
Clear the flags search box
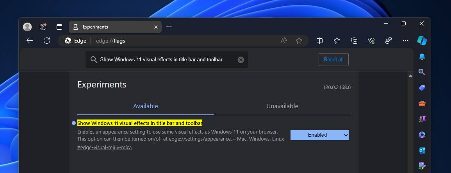pyautogui.click(x=241, y=60)
